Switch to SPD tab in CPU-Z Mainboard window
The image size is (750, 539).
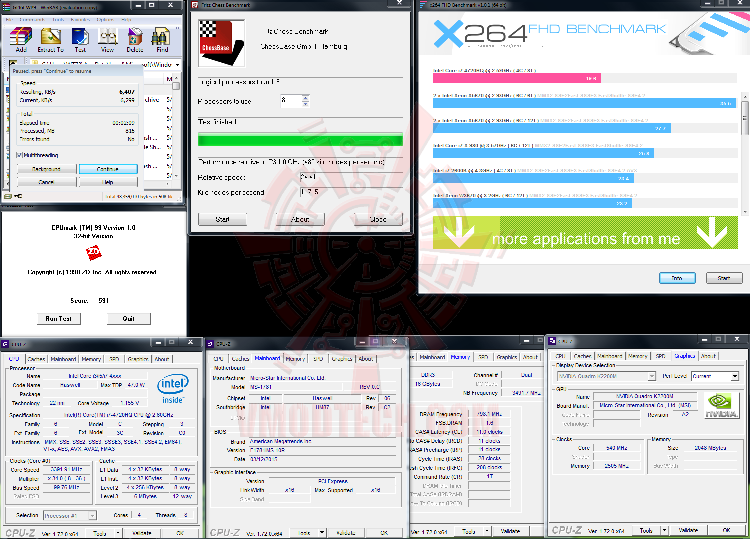coord(318,359)
